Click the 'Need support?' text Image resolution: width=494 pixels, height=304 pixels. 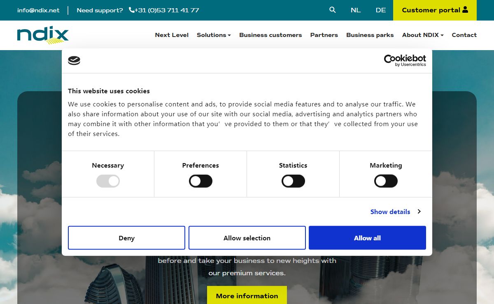[100, 10]
